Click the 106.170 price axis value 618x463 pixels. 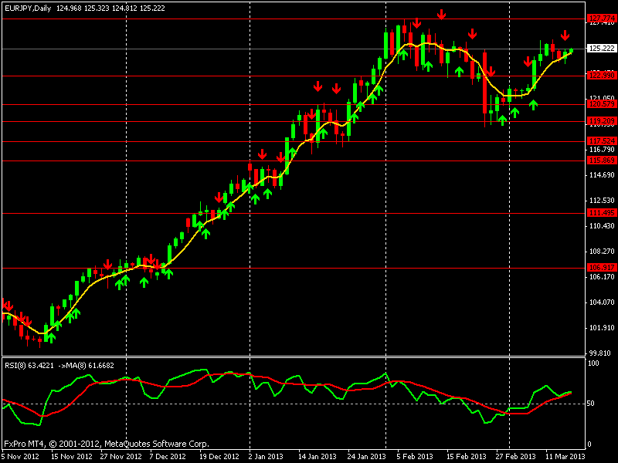click(x=602, y=277)
